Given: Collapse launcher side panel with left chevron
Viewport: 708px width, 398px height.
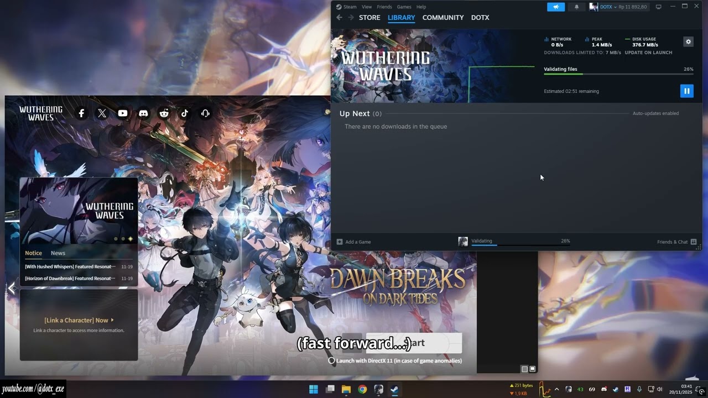Looking at the screenshot, I should [12, 288].
